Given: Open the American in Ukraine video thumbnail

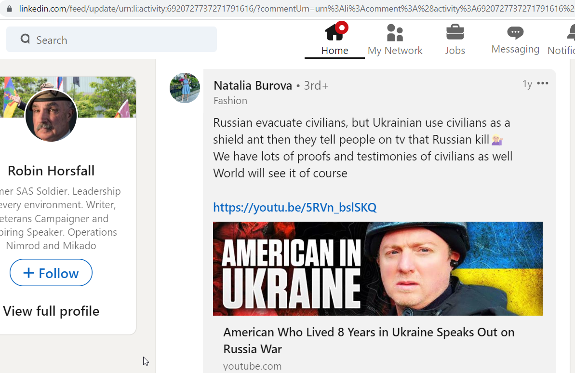Looking at the screenshot, I should point(378,268).
